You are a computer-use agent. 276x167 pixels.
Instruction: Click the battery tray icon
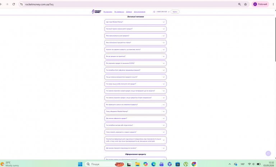259,164
